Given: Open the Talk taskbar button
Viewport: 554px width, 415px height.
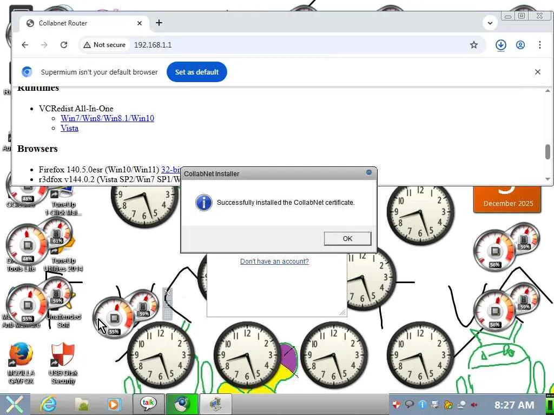Looking at the screenshot, I should [x=148, y=404].
